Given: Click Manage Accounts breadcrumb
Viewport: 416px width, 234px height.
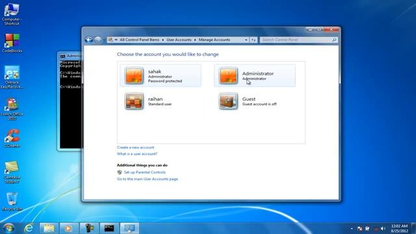Looking at the screenshot, I should 214,40.
